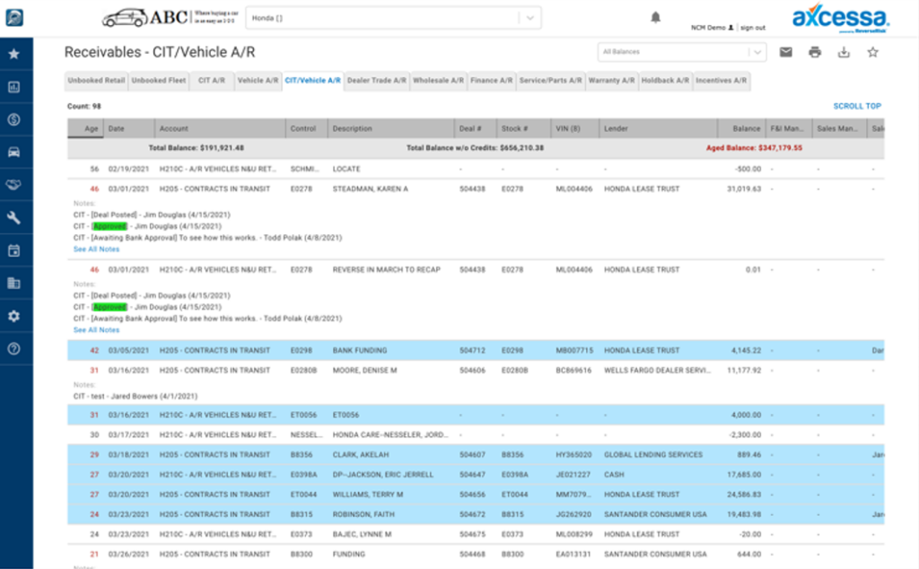Image resolution: width=919 pixels, height=569 pixels.
Task: Sort by the Balance column header
Action: [x=741, y=128]
